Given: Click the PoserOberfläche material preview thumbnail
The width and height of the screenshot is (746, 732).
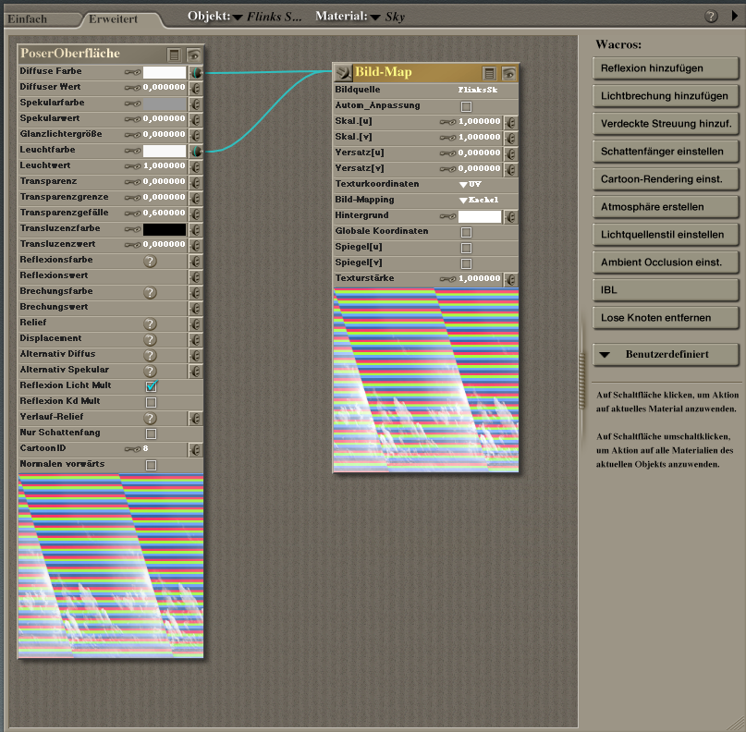Looking at the screenshot, I should (111, 566).
